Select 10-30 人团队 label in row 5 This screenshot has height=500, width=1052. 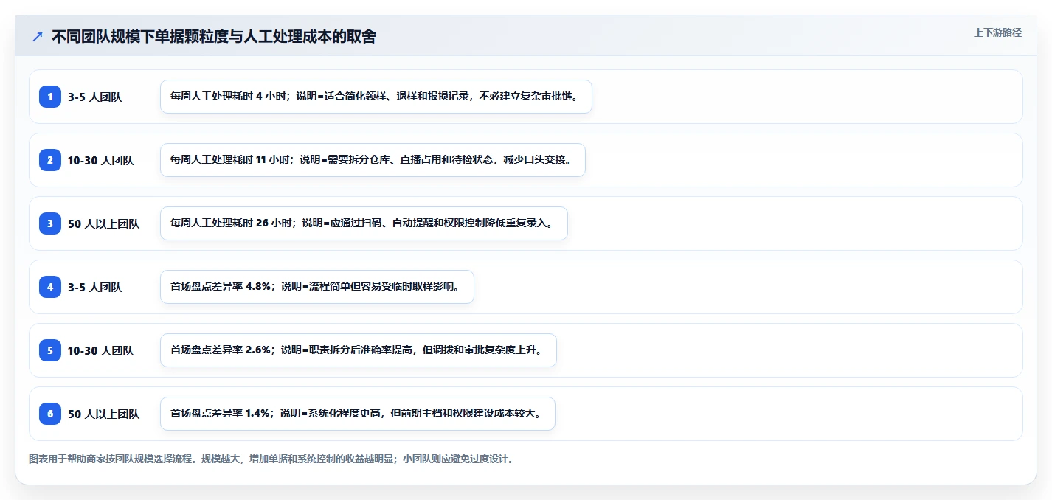point(101,350)
